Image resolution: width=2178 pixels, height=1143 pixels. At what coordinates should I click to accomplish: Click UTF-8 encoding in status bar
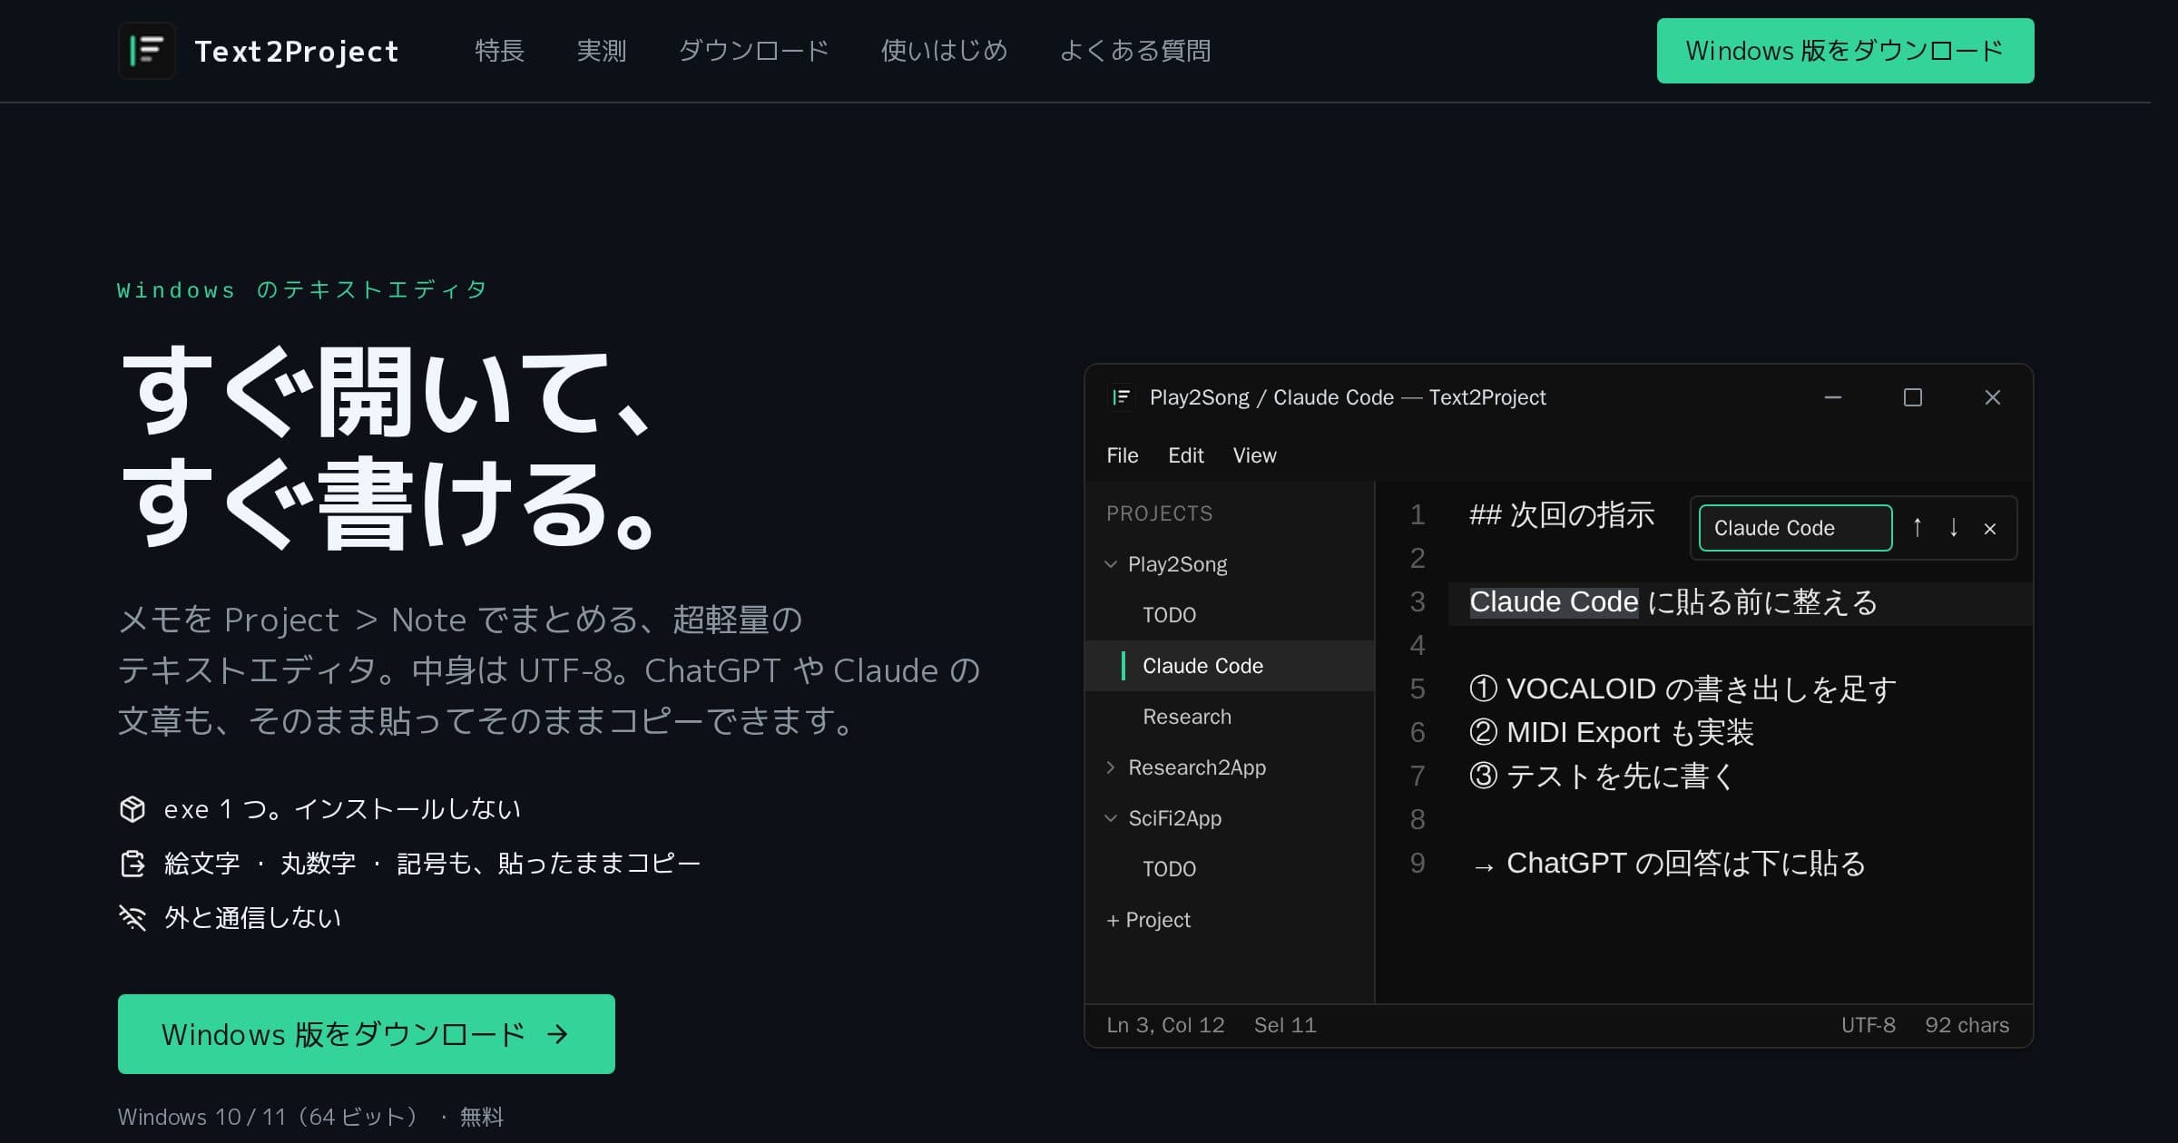pos(1868,1025)
